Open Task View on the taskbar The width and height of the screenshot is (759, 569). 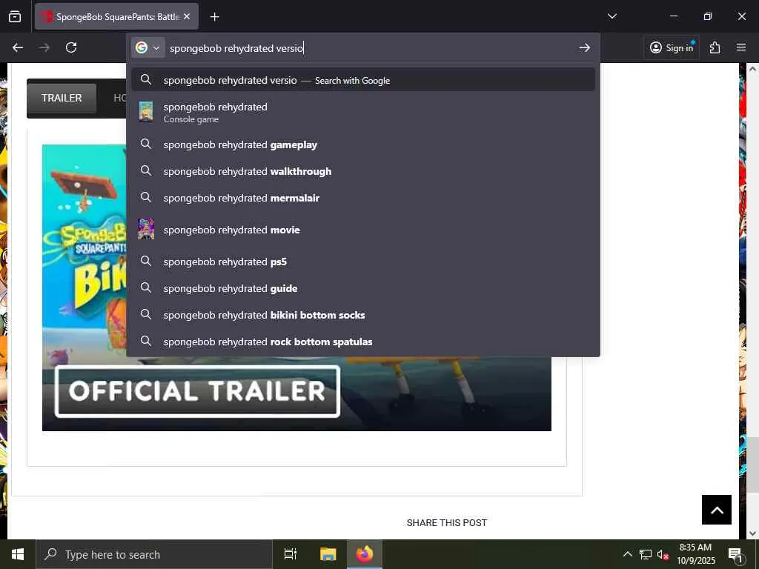point(291,554)
